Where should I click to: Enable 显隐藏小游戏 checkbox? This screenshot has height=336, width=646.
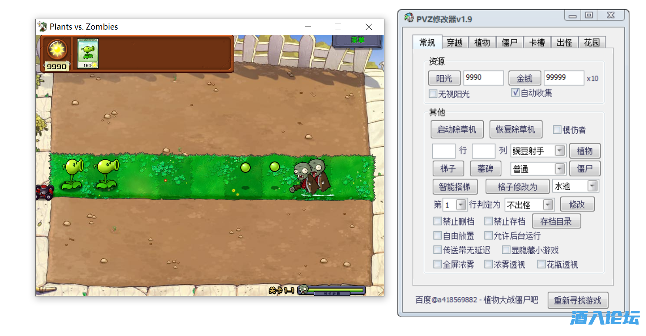506,250
